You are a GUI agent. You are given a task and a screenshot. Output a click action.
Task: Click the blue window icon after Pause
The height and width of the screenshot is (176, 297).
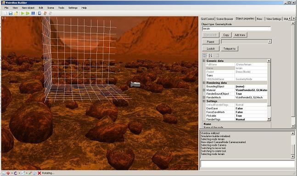[39, 13]
